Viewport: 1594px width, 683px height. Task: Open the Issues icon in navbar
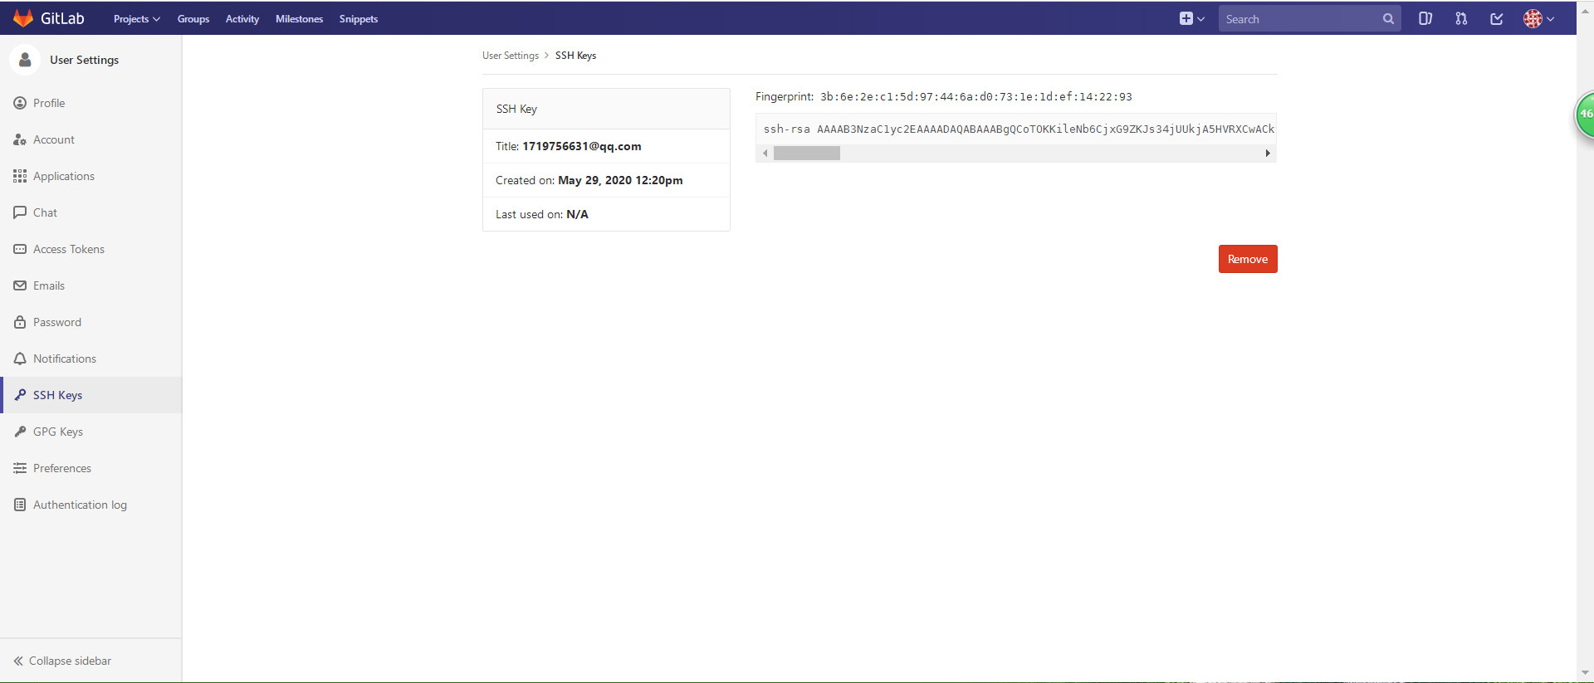1425,18
